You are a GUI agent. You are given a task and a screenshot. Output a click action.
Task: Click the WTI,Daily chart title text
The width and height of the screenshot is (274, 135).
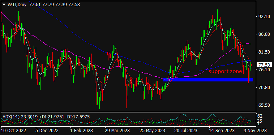(x=17, y=5)
